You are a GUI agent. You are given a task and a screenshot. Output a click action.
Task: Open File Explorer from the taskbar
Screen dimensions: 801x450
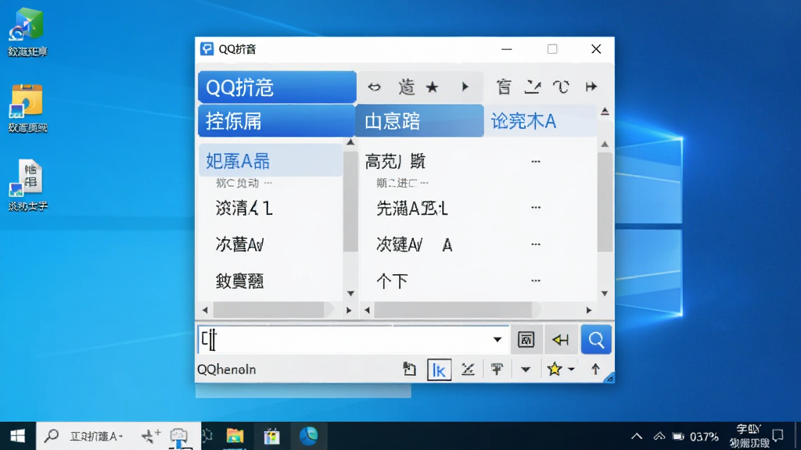pyautogui.click(x=235, y=436)
